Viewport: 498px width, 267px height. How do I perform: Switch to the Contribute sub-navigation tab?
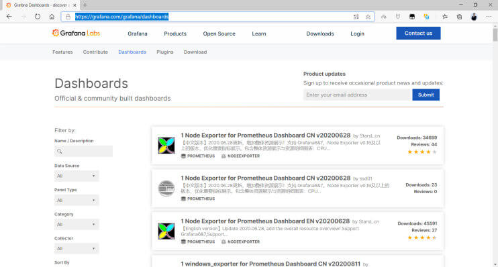(x=95, y=52)
